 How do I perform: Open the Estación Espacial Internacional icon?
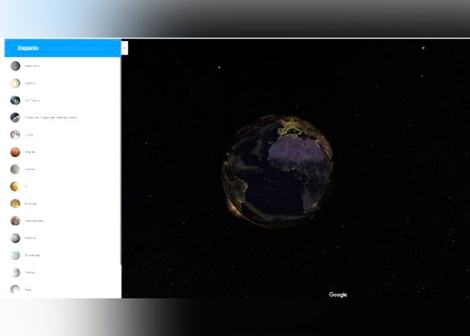click(x=15, y=118)
